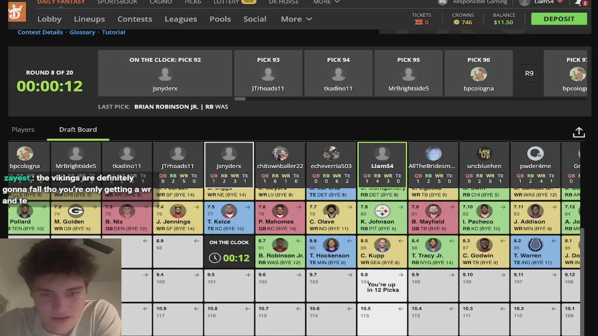Click the upcoming picks horizontal scrollbar
This screenshot has height=336, width=598.
pyautogui.click(x=240, y=99)
